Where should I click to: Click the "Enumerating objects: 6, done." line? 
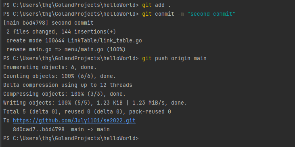[x=50, y=67]
